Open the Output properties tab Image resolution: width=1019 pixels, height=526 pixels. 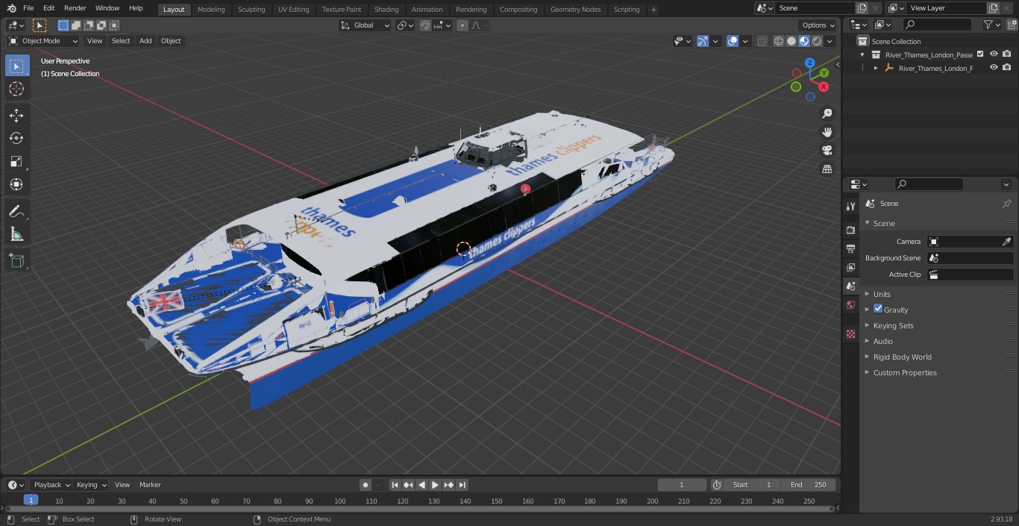[850, 248]
